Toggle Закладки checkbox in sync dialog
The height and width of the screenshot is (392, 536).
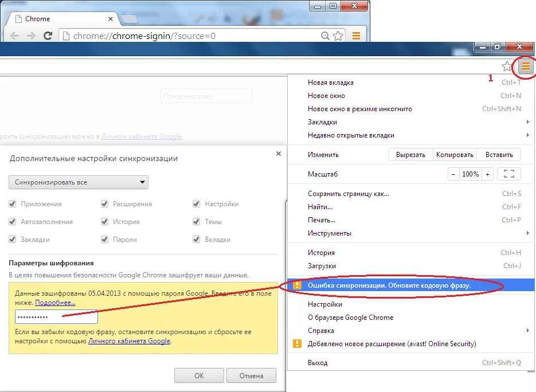pyautogui.click(x=12, y=239)
